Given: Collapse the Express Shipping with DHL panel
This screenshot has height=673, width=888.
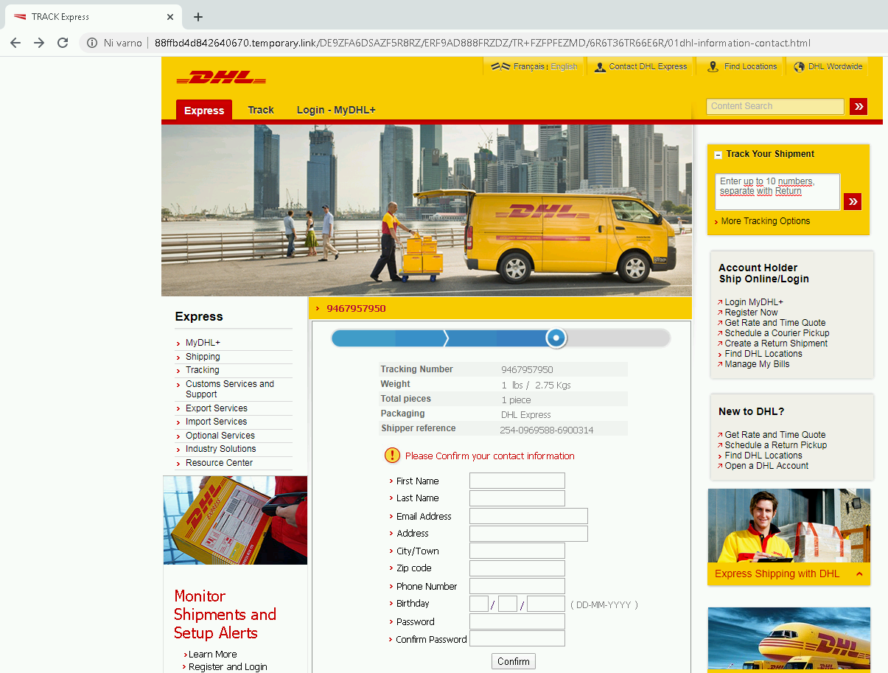Looking at the screenshot, I should [859, 574].
